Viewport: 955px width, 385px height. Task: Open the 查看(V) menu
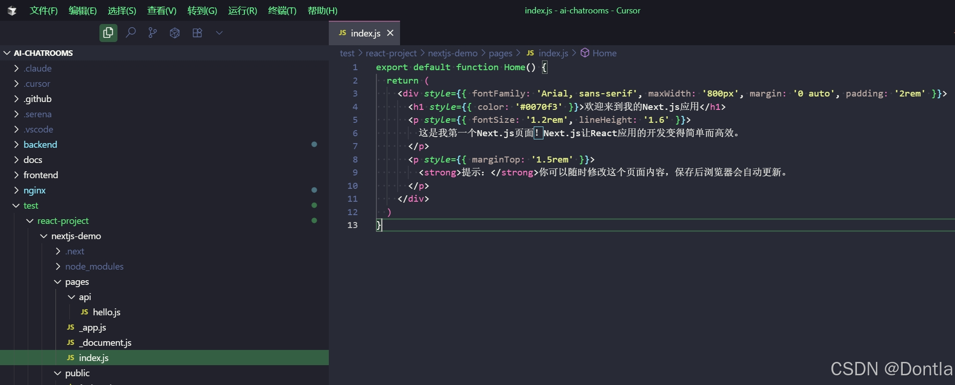pos(162,11)
